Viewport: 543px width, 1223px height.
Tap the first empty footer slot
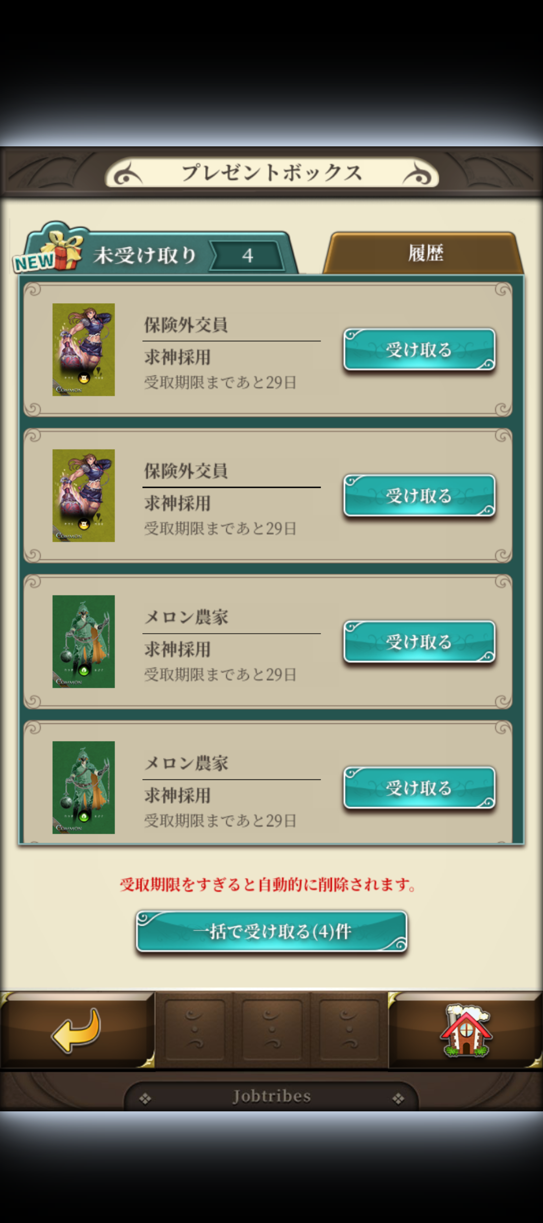point(195,1030)
